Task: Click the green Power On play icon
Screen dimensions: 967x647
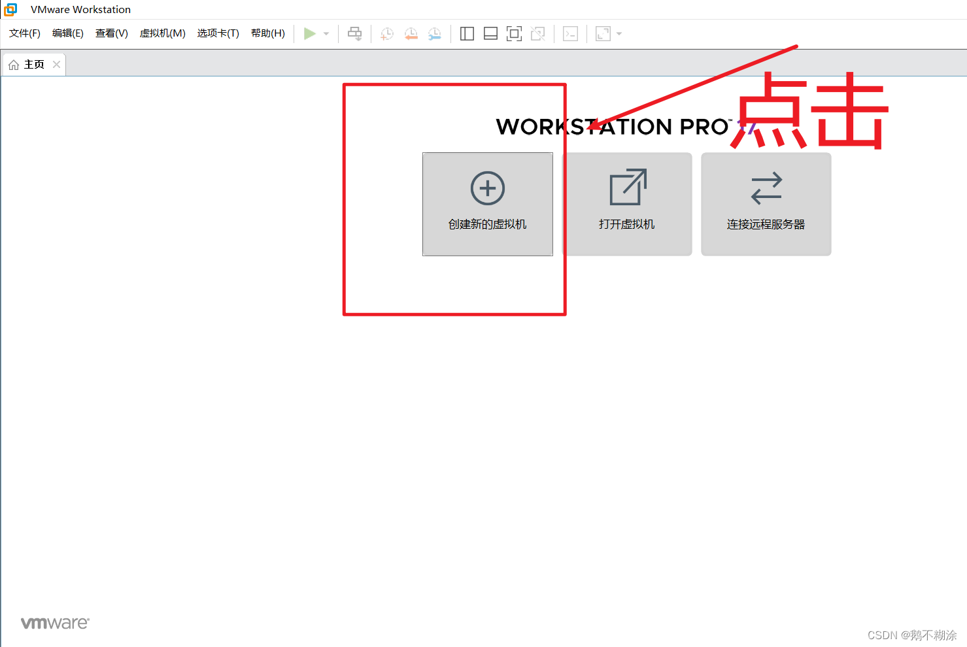Action: 310,33
